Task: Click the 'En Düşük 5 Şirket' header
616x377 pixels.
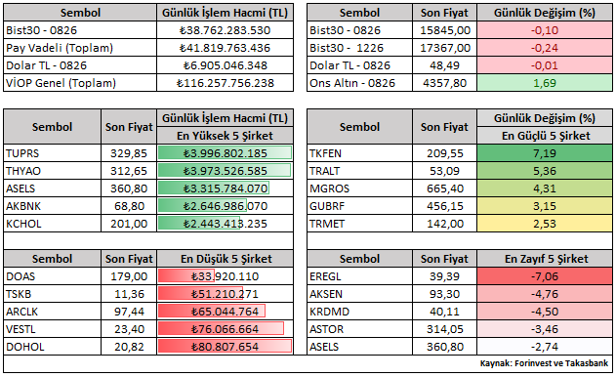Action: click(225, 259)
